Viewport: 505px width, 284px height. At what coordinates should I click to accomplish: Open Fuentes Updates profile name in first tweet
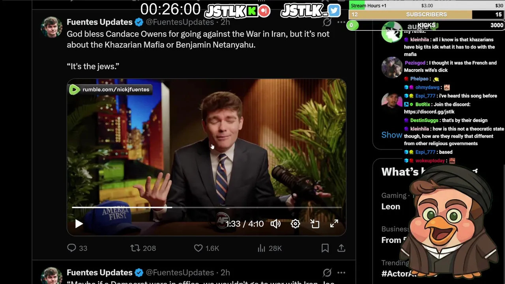coord(99,22)
